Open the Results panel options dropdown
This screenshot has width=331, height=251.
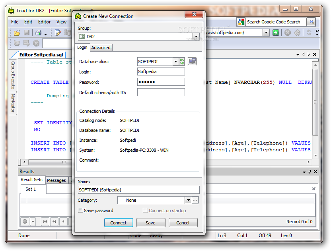(x=304, y=172)
